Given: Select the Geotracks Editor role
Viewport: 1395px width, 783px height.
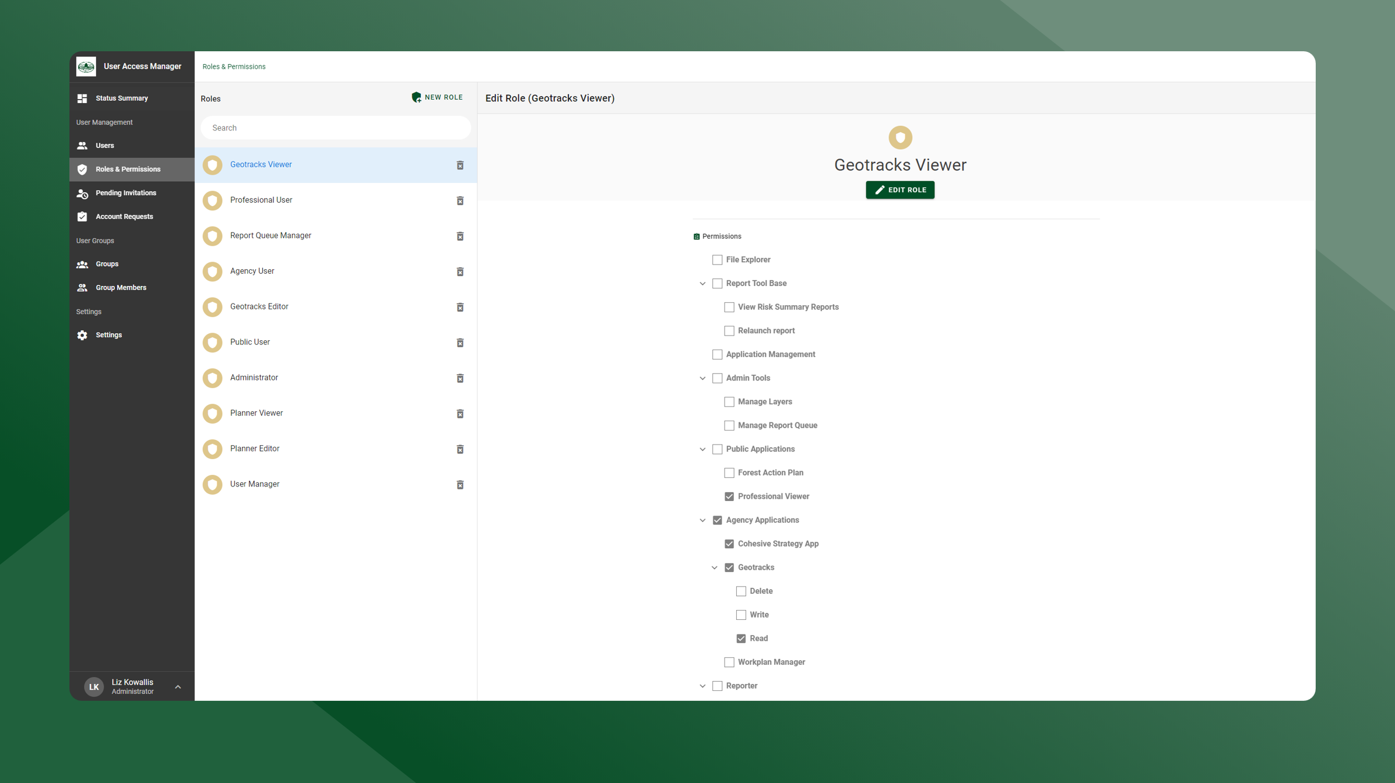Looking at the screenshot, I should [x=335, y=307].
